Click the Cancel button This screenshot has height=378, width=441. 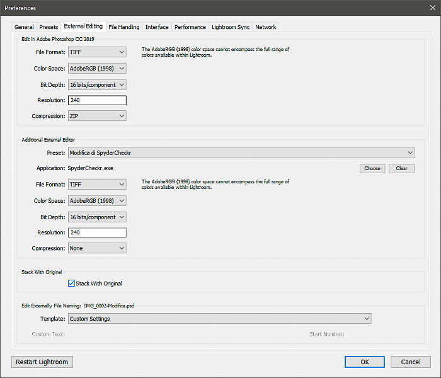(411, 362)
